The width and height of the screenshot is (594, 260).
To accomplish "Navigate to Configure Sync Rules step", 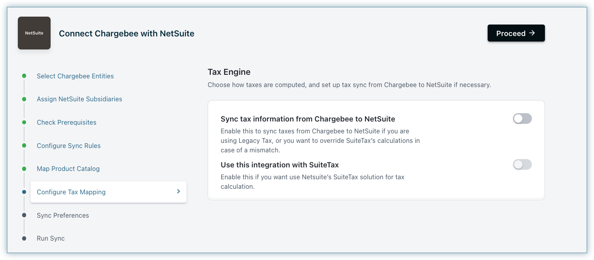I will point(69,146).
